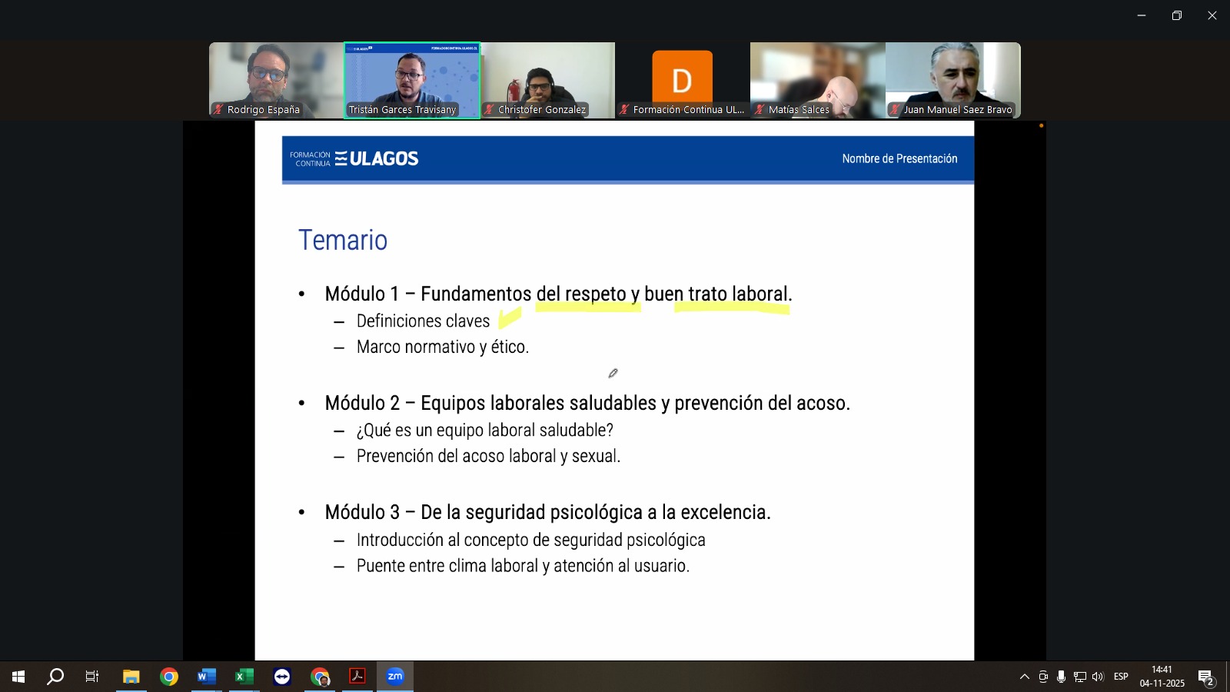Click the microphone icon in system tray
The height and width of the screenshot is (692, 1230).
pyautogui.click(x=1061, y=677)
